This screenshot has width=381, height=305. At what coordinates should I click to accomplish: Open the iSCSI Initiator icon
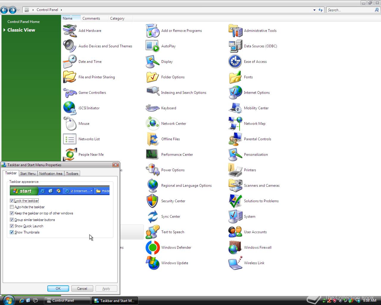click(x=70, y=108)
